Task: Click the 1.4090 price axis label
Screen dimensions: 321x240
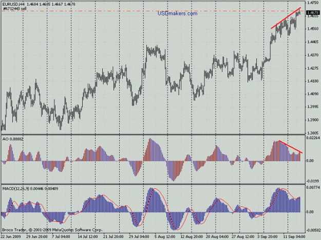Action: point(313,94)
